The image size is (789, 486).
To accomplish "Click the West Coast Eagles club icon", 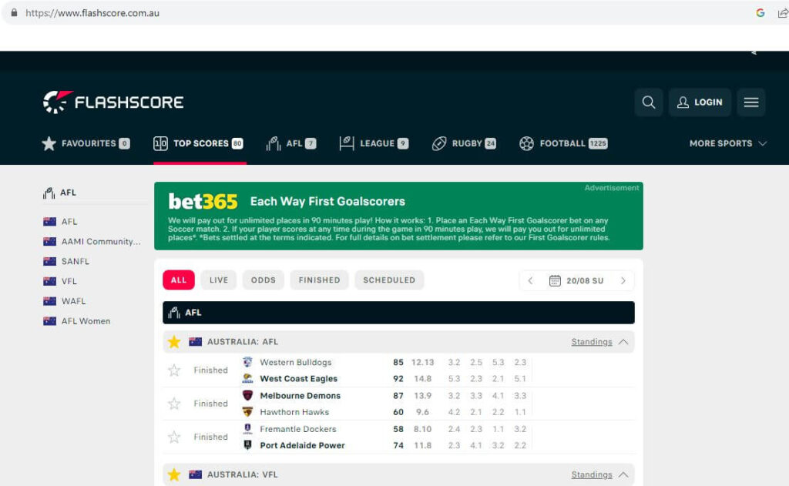I will click(248, 378).
